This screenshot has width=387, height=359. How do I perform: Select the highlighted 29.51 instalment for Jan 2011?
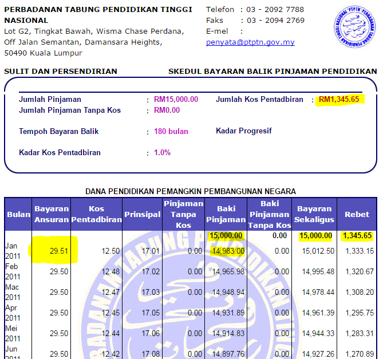[59, 251]
